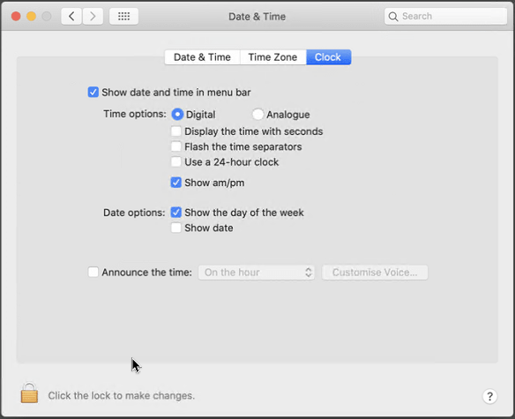
Task: Enable Announce the time checkbox
Action: tap(93, 272)
